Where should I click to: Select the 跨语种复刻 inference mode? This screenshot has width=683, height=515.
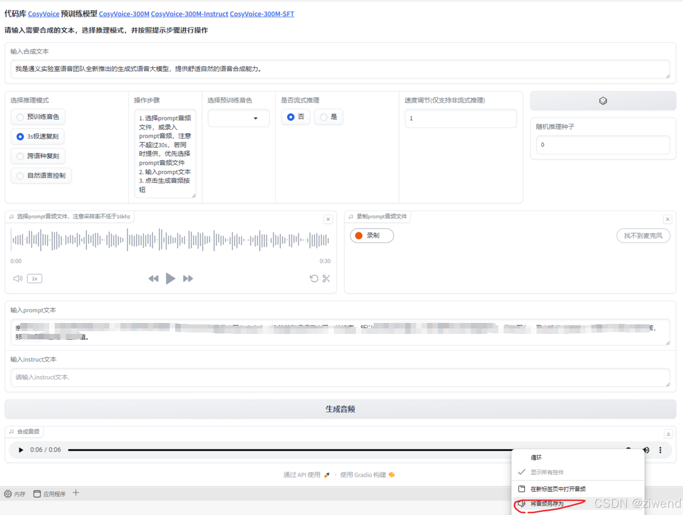pyautogui.click(x=38, y=156)
